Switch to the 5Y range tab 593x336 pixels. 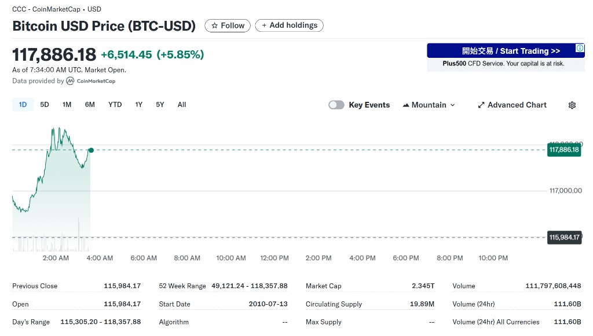pos(160,105)
